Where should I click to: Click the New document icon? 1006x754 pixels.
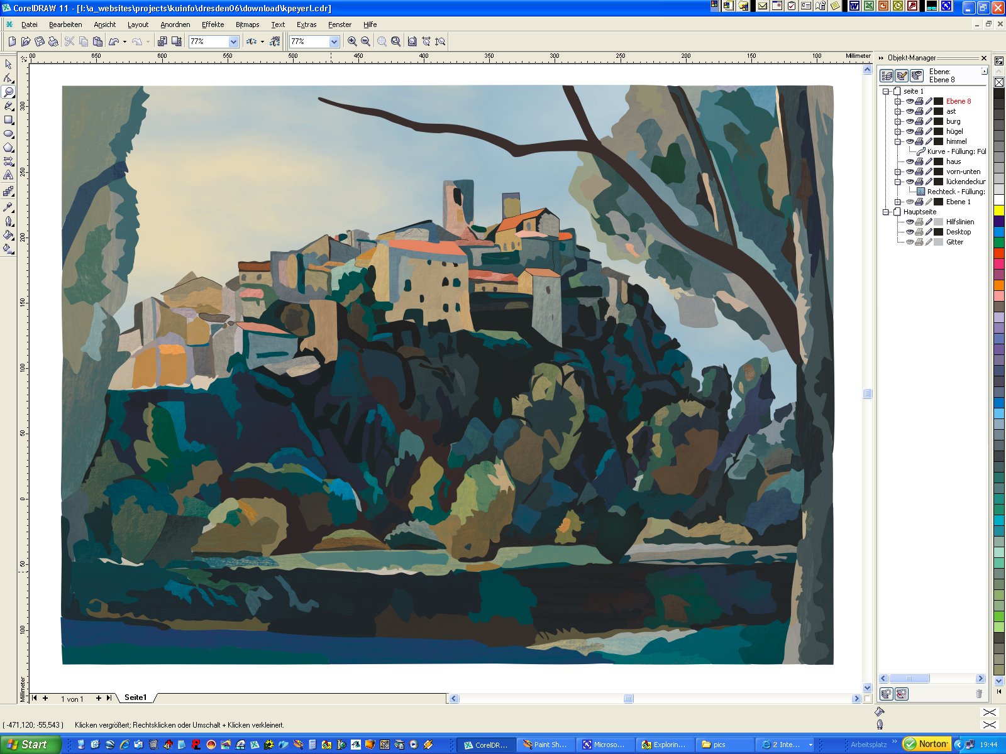click(x=12, y=41)
